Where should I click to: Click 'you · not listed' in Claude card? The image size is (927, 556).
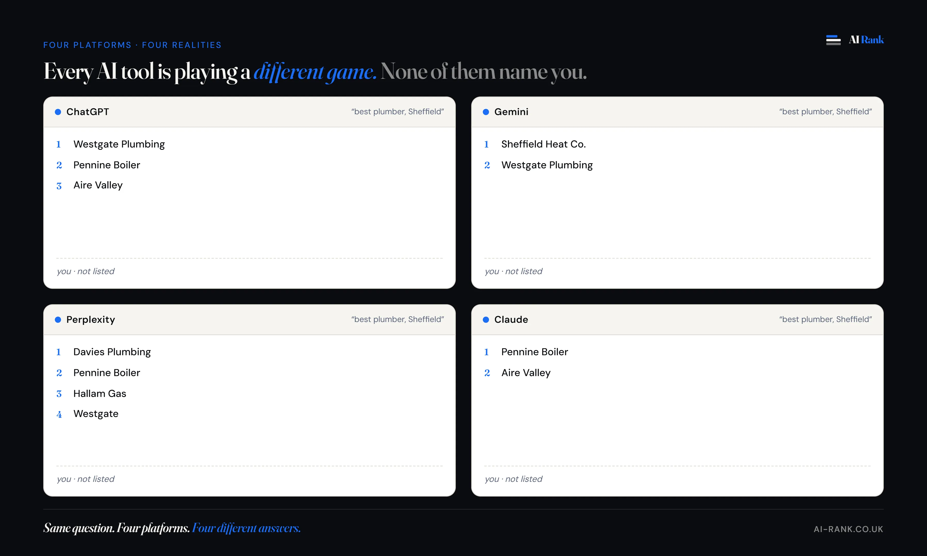tap(513, 479)
